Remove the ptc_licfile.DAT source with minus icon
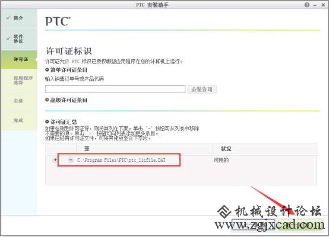 coord(71,160)
